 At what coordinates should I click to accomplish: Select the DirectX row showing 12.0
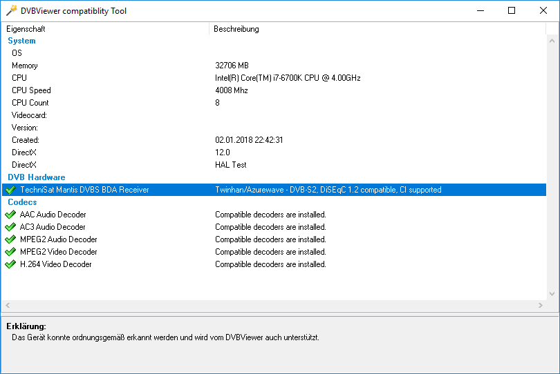(274, 152)
